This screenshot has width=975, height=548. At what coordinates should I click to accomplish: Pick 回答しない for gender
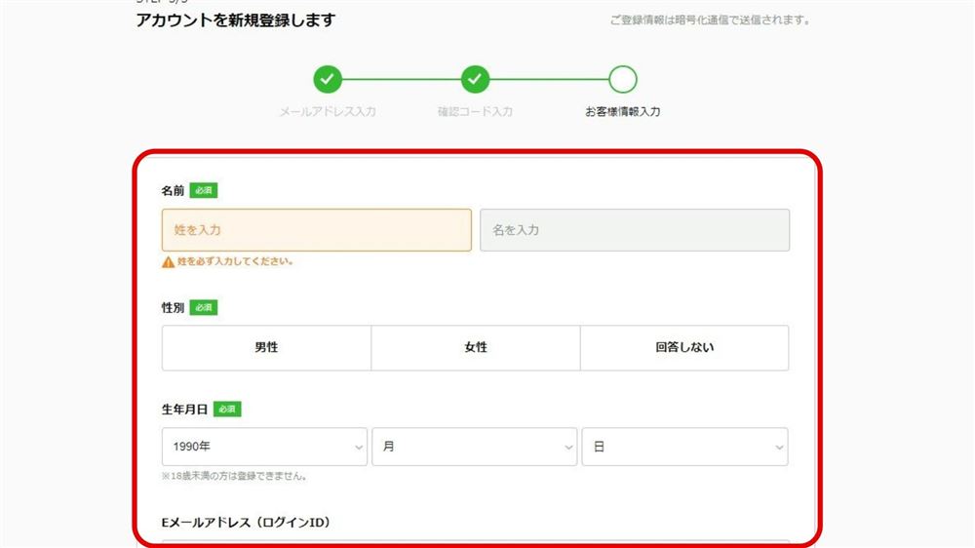pyautogui.click(x=684, y=347)
